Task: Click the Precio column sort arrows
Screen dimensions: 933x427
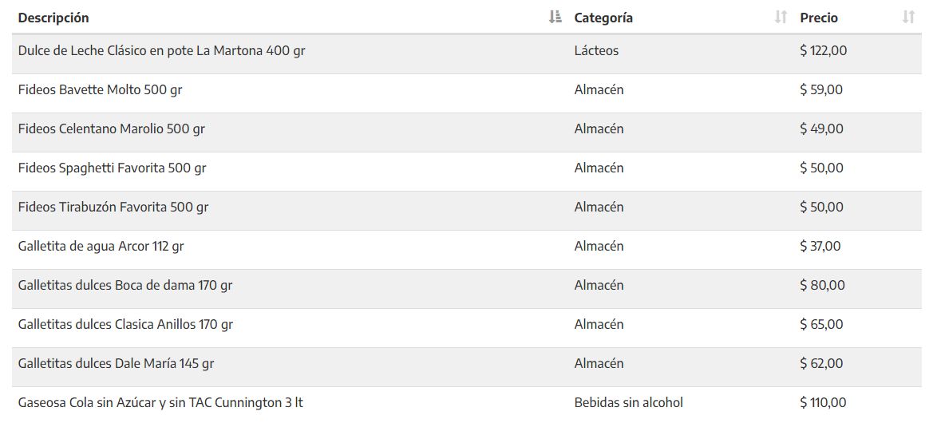Action: click(908, 18)
